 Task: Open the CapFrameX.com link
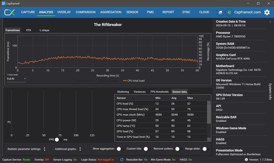[247, 12]
